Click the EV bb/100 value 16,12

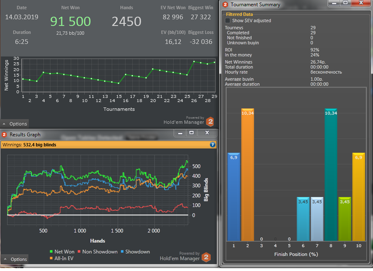click(x=173, y=42)
